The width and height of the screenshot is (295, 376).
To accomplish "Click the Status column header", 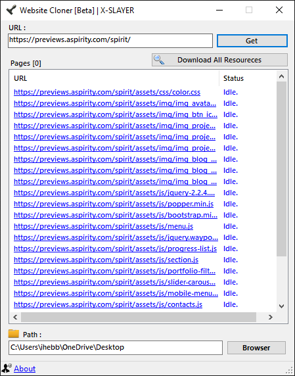I will click(x=248, y=78).
